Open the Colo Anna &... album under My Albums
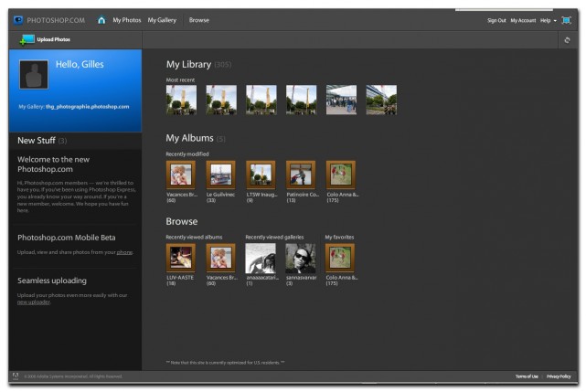The height and width of the screenshot is (392, 586). point(341,175)
